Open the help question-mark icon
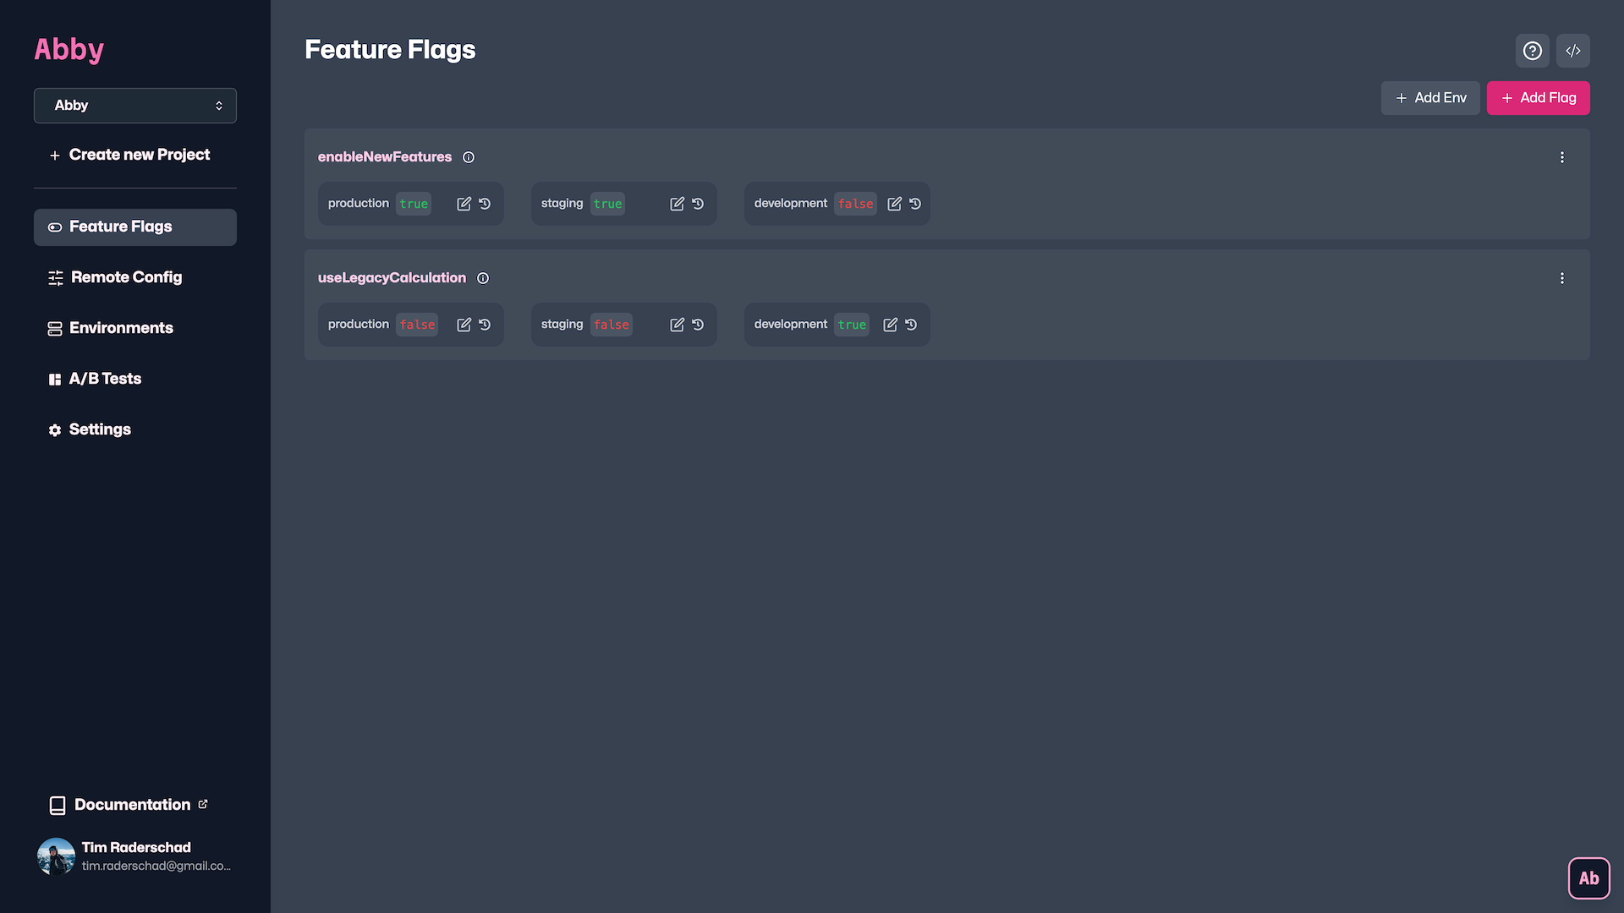 click(1532, 51)
